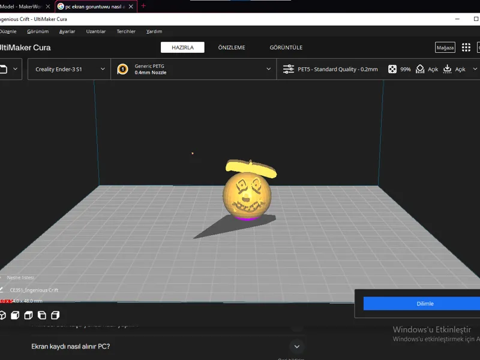
Task: Expand the open file dropdown arrow
Action: 16,69
